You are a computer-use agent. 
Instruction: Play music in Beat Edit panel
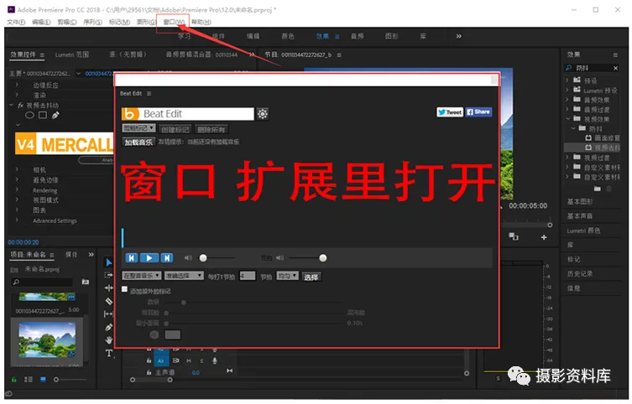(x=149, y=258)
